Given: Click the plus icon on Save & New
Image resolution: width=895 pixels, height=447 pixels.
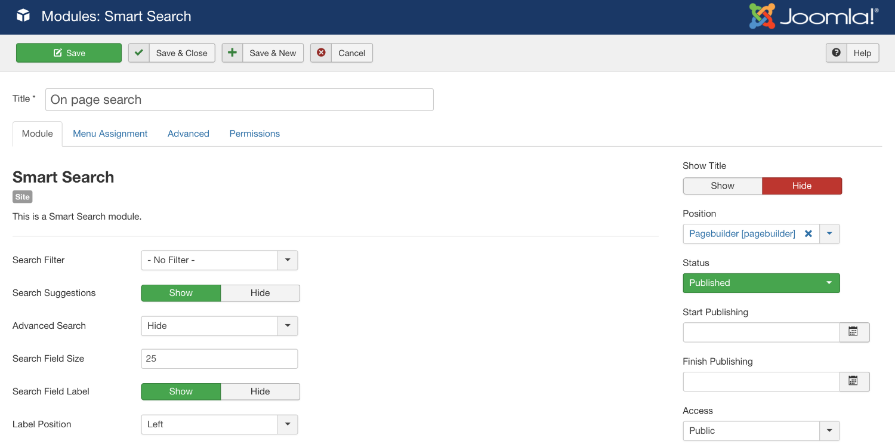Looking at the screenshot, I should pyautogui.click(x=232, y=53).
